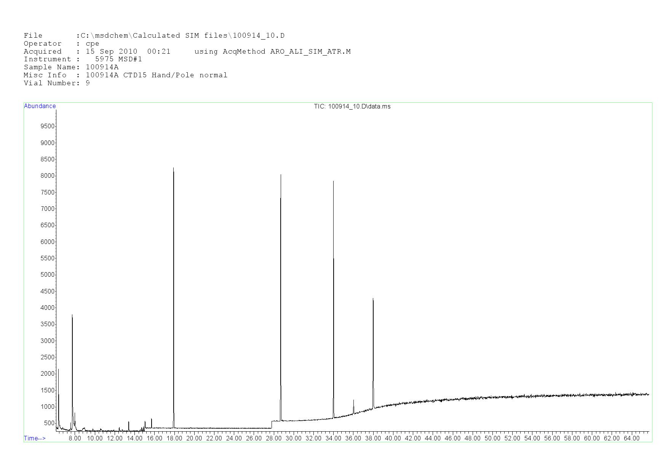Click the peak apex near 28.70 minutes
Screen dimensions: 668x472
(x=281, y=176)
